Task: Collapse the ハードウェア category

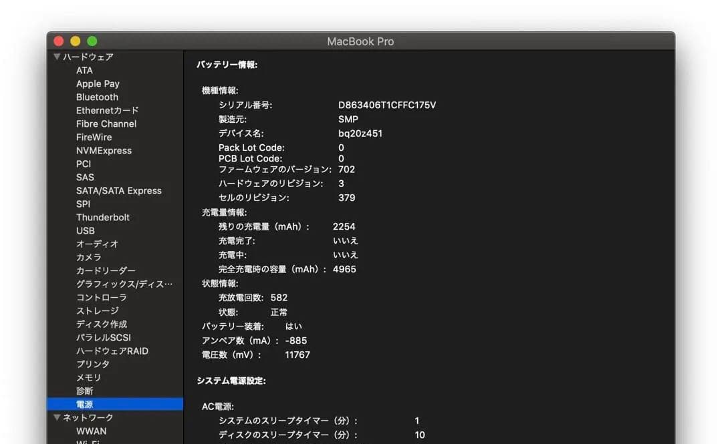Action: pos(57,57)
